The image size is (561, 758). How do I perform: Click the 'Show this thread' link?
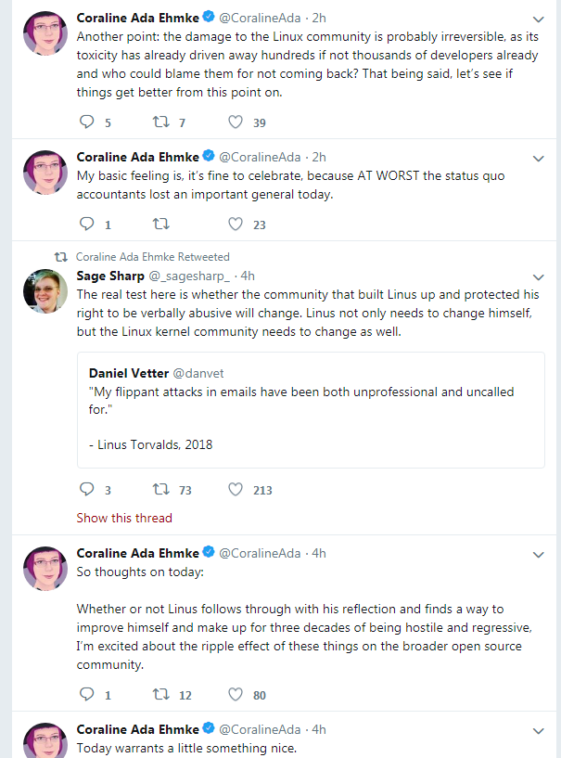(x=124, y=518)
